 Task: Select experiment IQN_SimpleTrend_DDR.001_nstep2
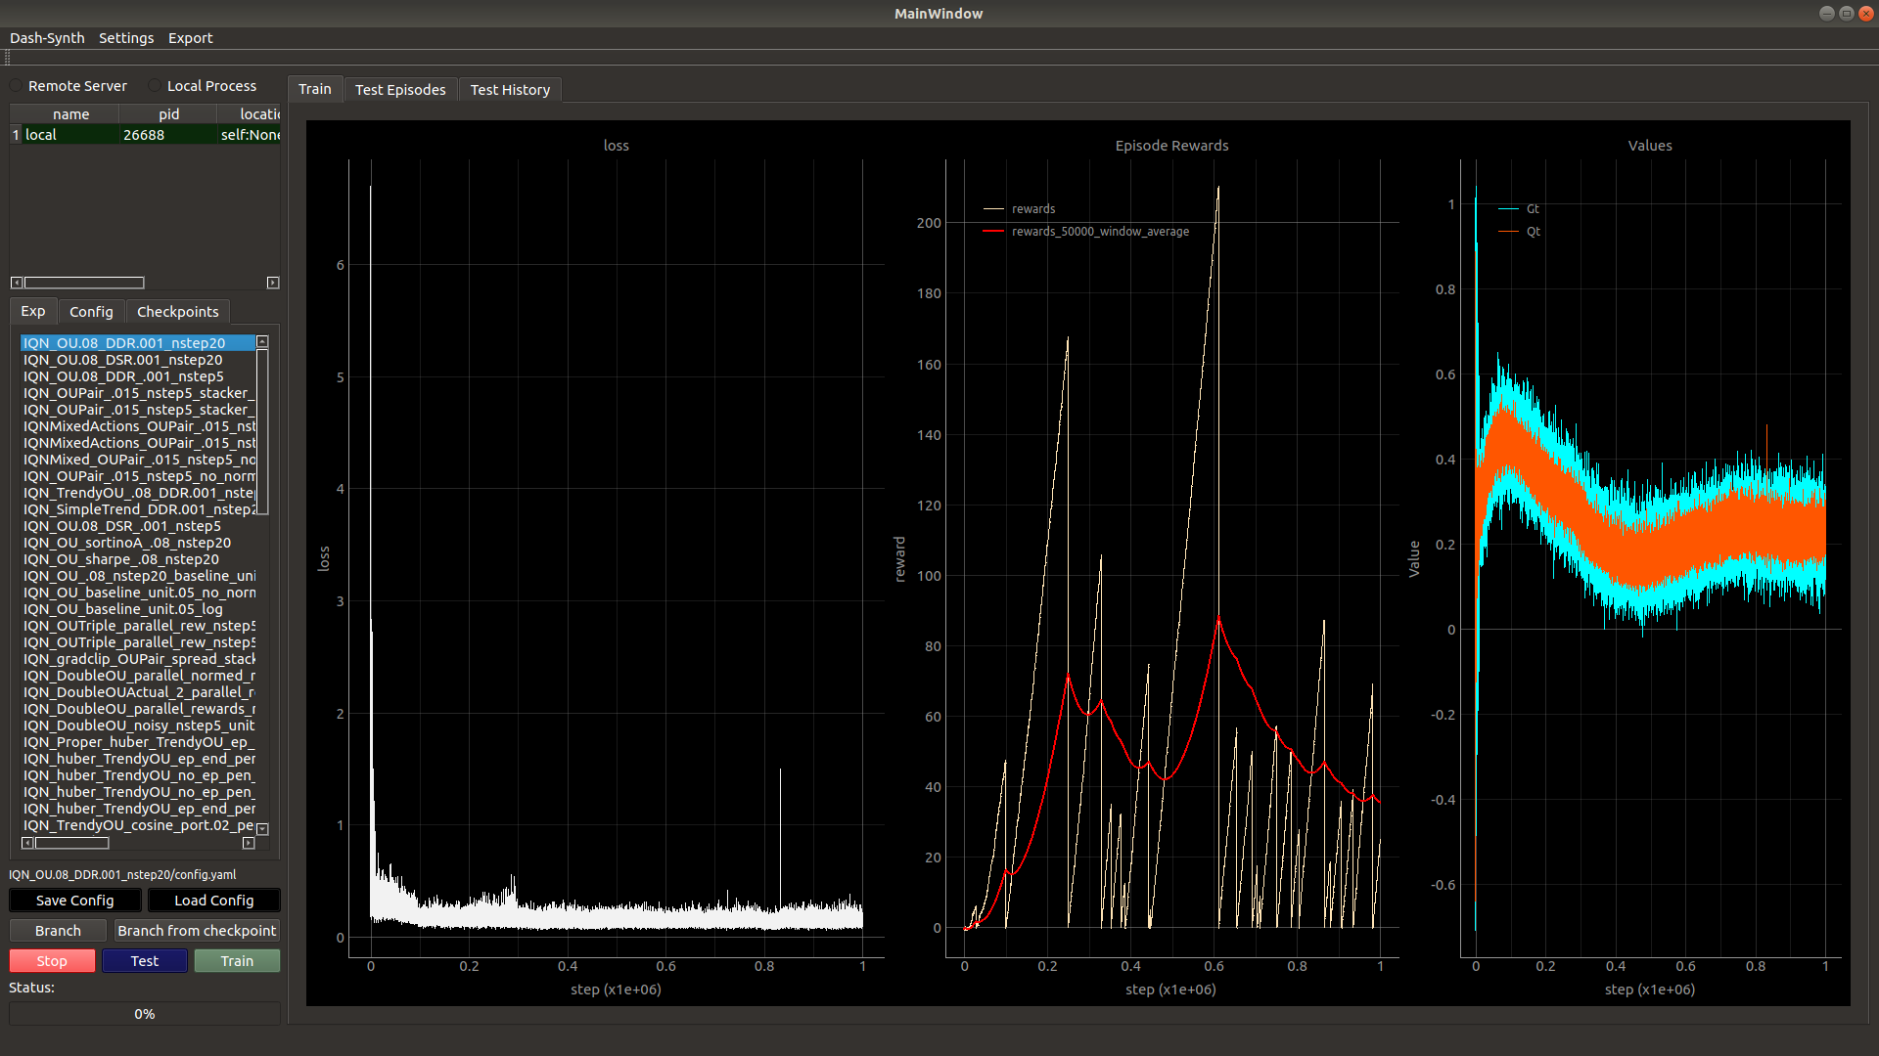click(x=138, y=509)
